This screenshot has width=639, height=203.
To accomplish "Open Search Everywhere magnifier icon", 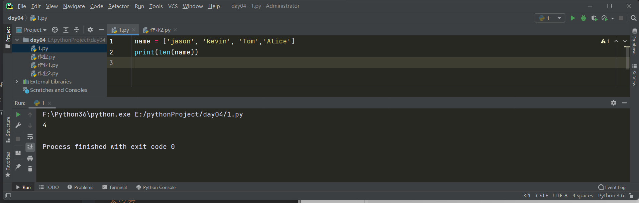I will click(x=633, y=18).
